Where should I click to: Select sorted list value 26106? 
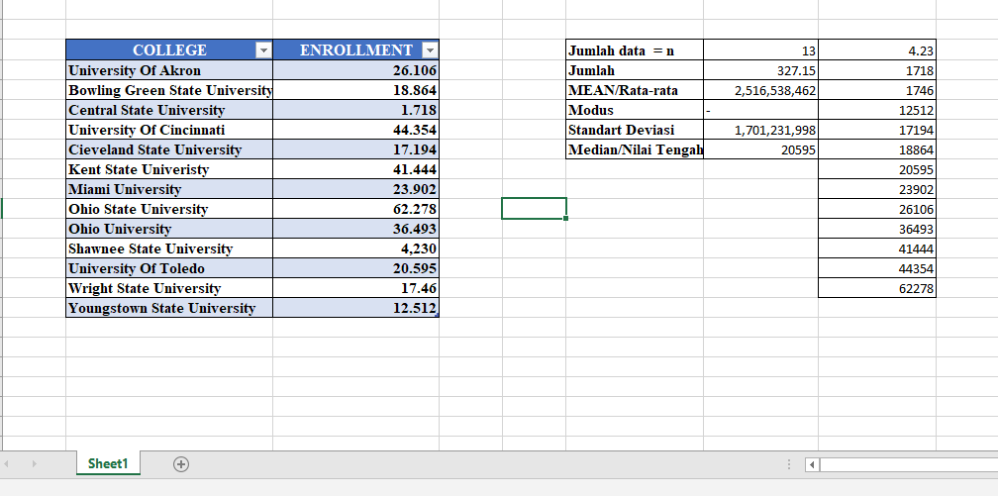877,208
